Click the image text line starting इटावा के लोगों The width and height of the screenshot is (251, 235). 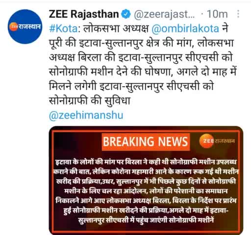click(x=146, y=162)
